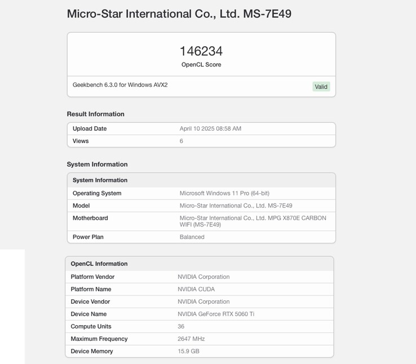Click the Model row label
Viewport: 416px width, 364px height.
coord(81,206)
